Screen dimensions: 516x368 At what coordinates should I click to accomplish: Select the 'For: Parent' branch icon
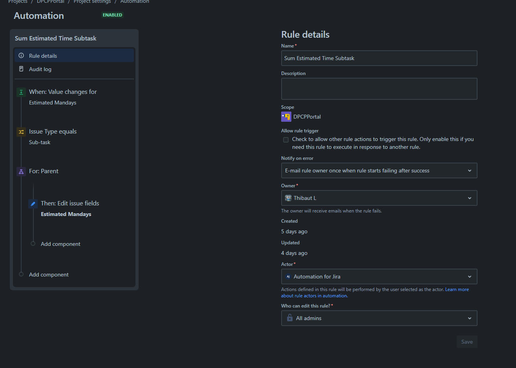tap(21, 171)
